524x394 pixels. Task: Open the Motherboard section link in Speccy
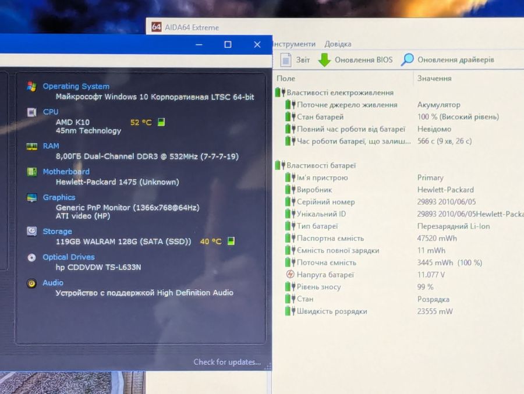tap(66, 172)
